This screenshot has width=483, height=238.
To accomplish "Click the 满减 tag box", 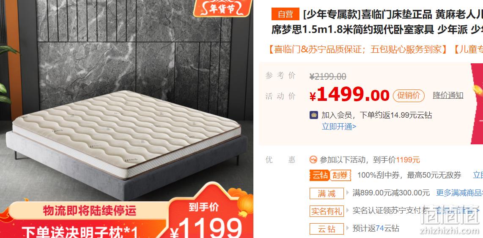I will click(327, 193).
